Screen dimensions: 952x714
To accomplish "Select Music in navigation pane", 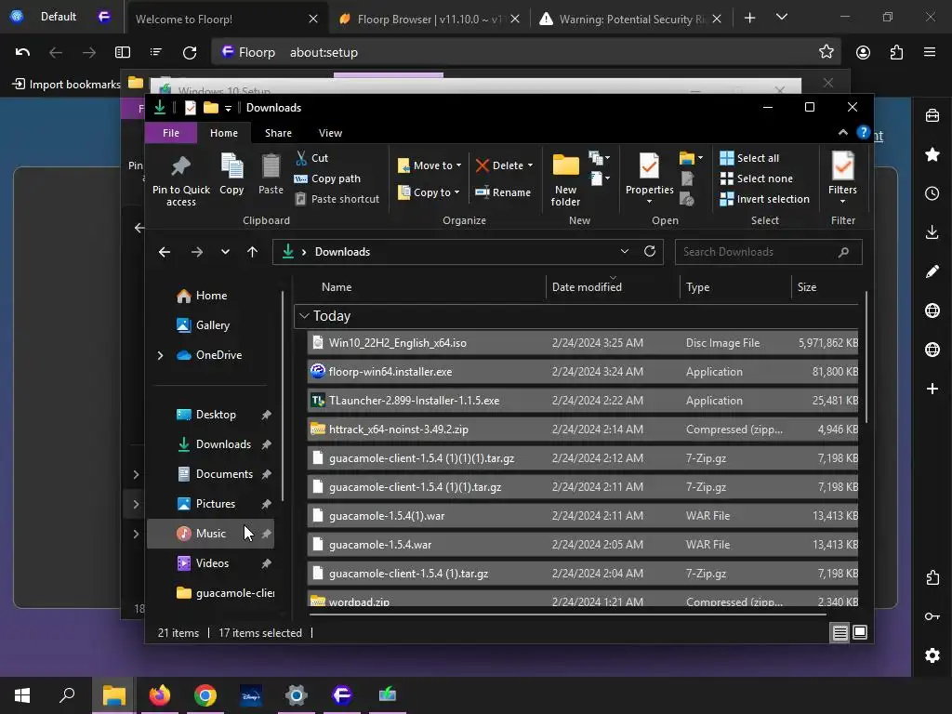I will pyautogui.click(x=210, y=534).
